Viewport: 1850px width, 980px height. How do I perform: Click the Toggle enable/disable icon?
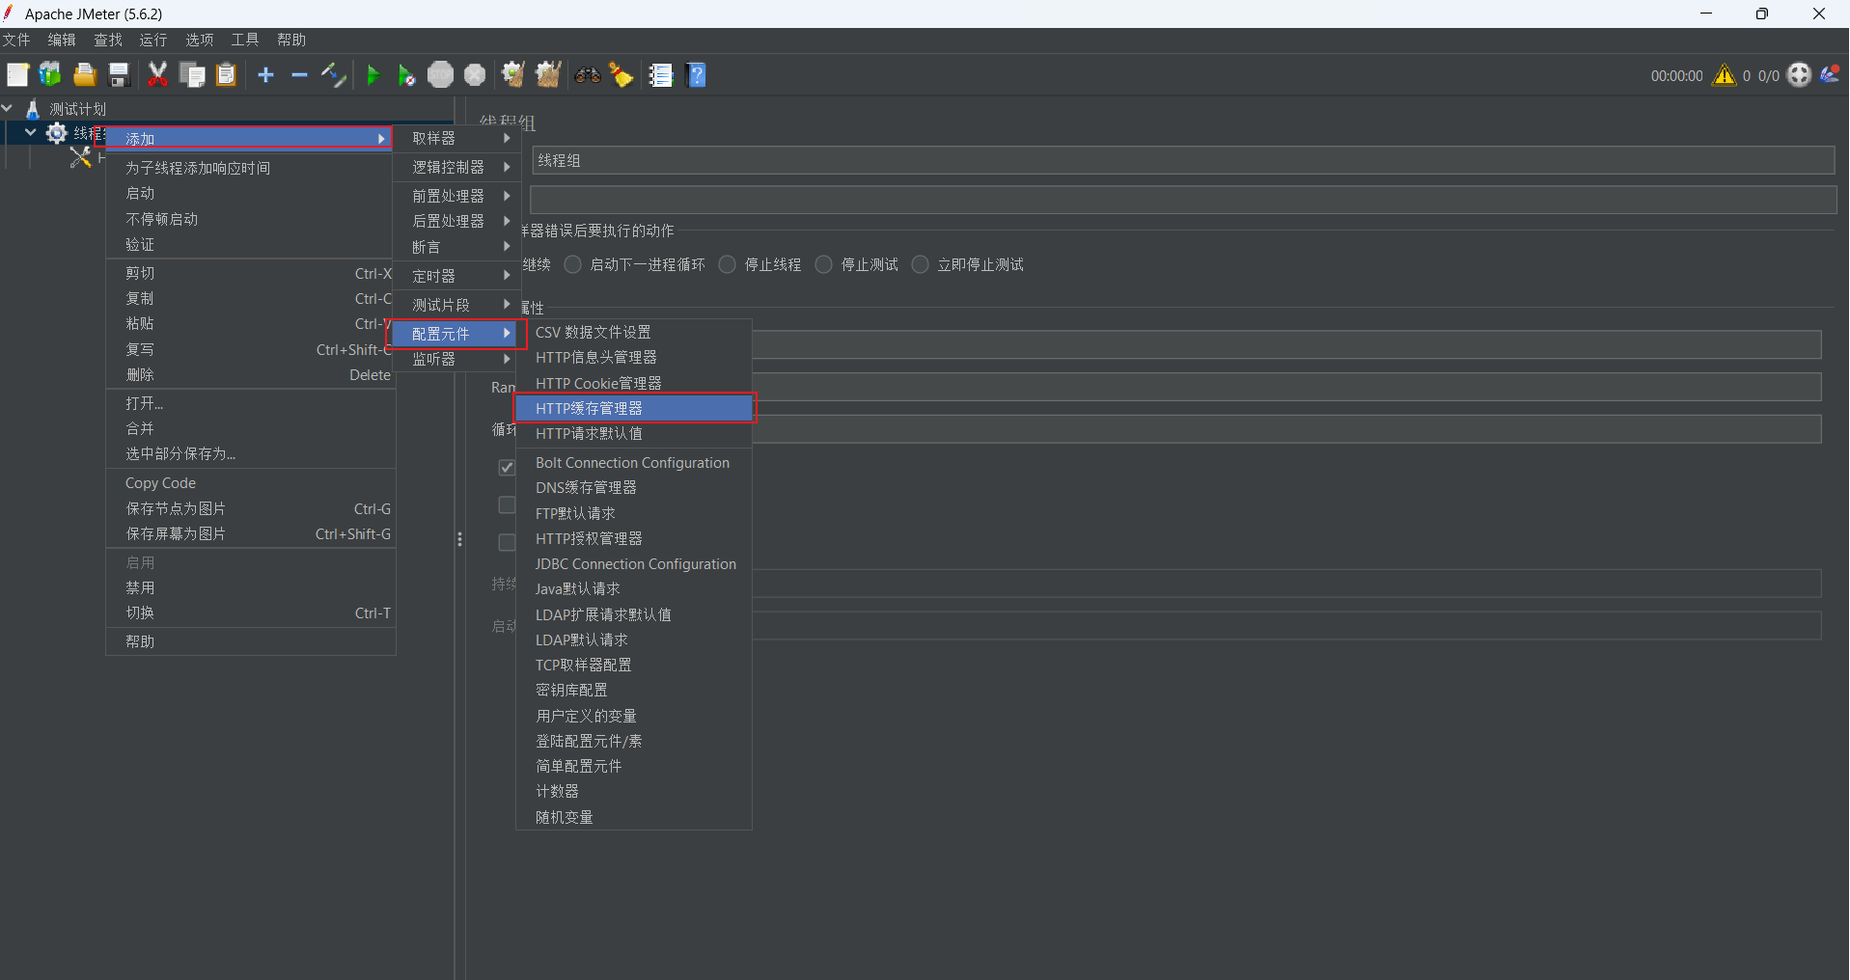click(333, 74)
